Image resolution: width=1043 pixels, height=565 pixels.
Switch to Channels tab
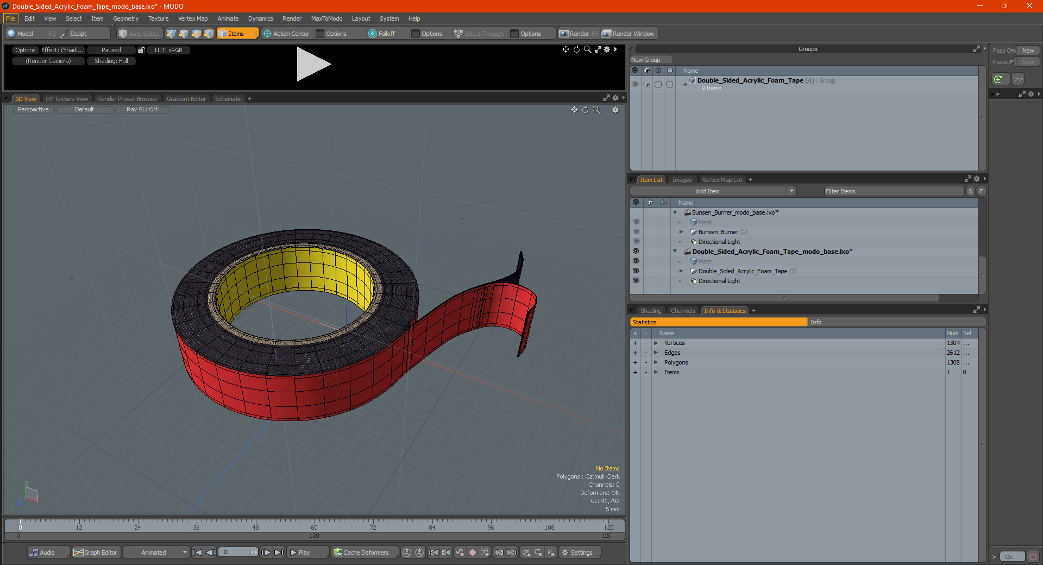click(x=682, y=311)
